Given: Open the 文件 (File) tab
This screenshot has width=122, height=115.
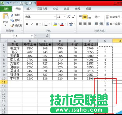Looking at the screenshot, I should [x=6, y=9].
